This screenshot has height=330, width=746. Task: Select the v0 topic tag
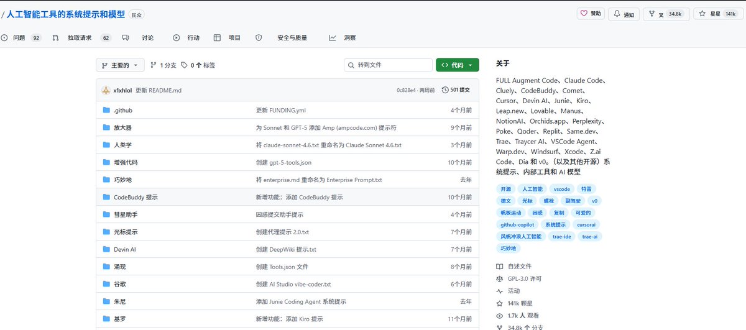coord(594,201)
